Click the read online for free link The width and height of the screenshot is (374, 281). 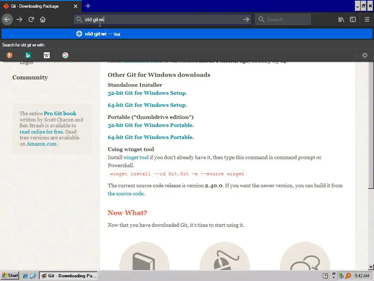tap(41, 132)
